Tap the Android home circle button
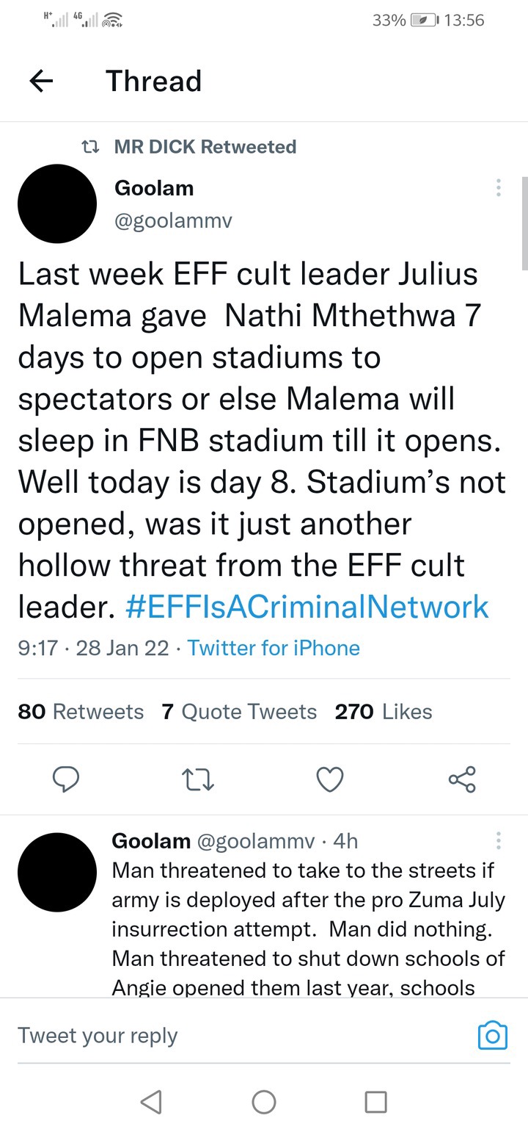 [x=264, y=1101]
